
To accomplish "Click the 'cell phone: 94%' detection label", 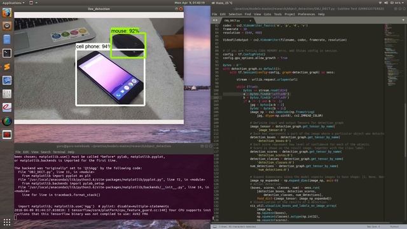I will 93,46.
